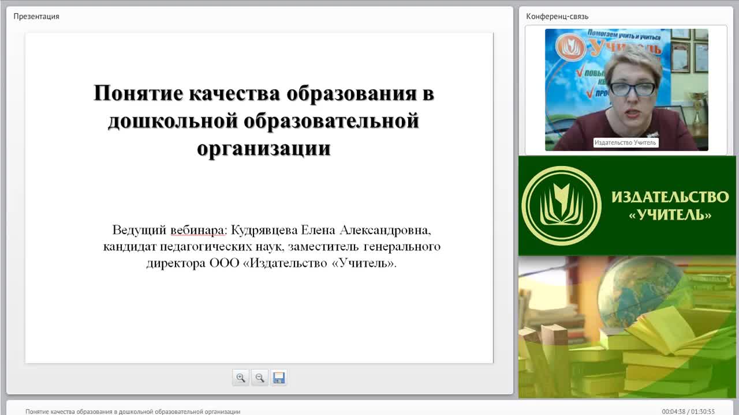This screenshot has height=415, width=739.
Task: Select the 'Презентация' panel title
Action: point(36,16)
